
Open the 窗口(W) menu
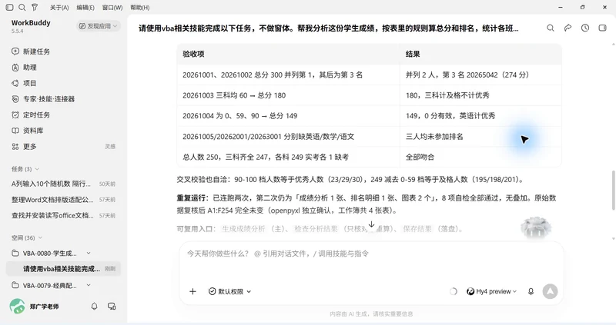coord(112,8)
